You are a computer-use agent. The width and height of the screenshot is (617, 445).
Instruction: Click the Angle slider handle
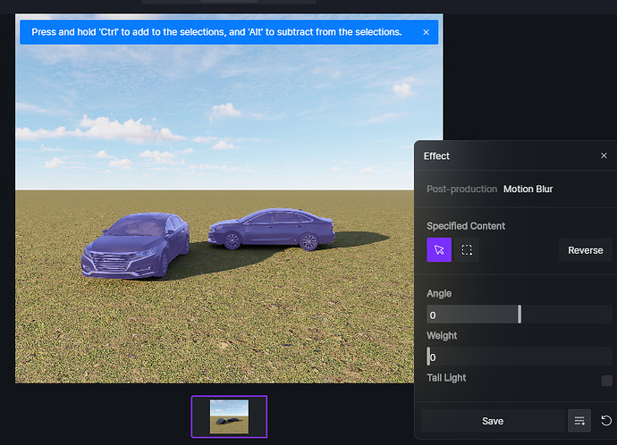(x=520, y=315)
